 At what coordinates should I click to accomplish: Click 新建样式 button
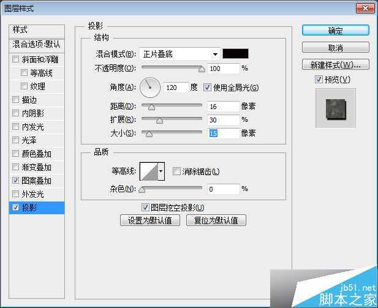(335, 65)
